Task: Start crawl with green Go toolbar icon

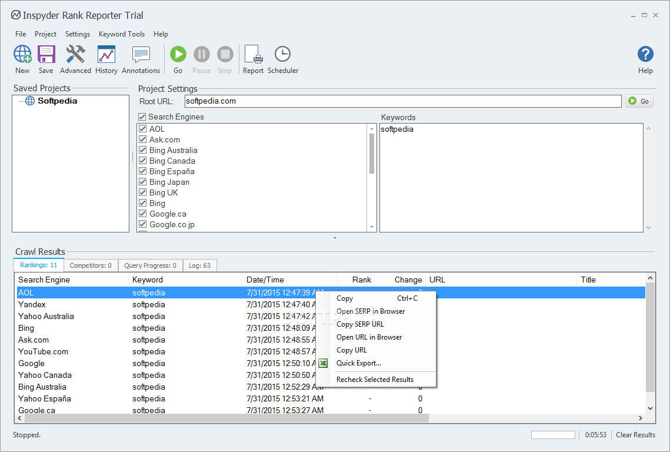Action: (x=178, y=54)
